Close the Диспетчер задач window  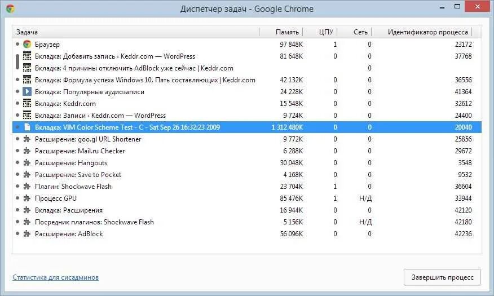(x=477, y=6)
